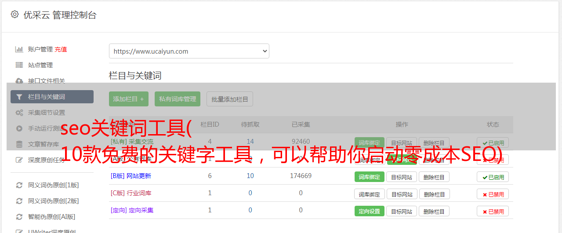The height and width of the screenshot is (233, 562).
Task: Open 接口文件相关 in the sidebar
Action: (x=47, y=81)
